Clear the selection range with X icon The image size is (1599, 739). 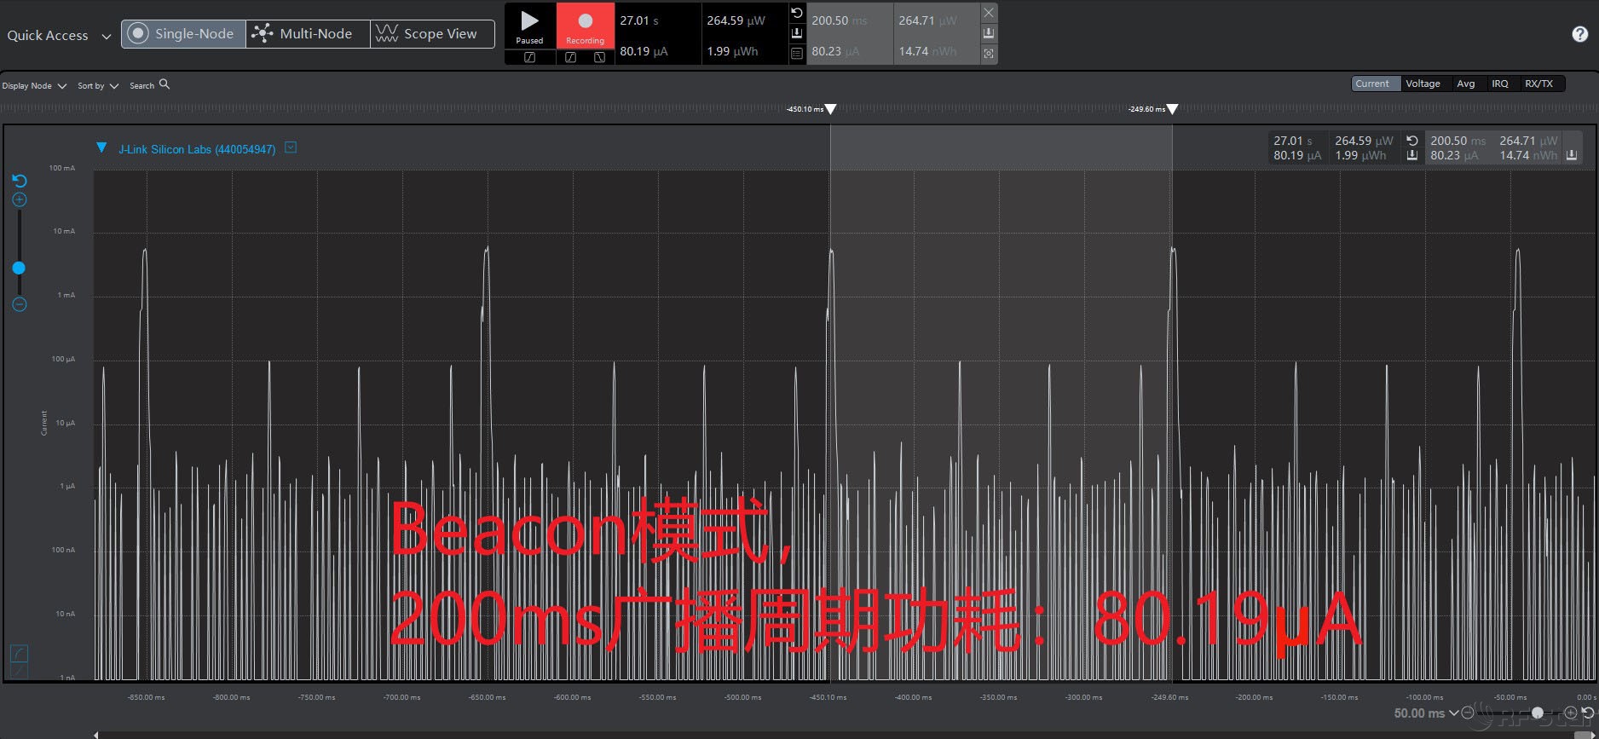point(989,14)
